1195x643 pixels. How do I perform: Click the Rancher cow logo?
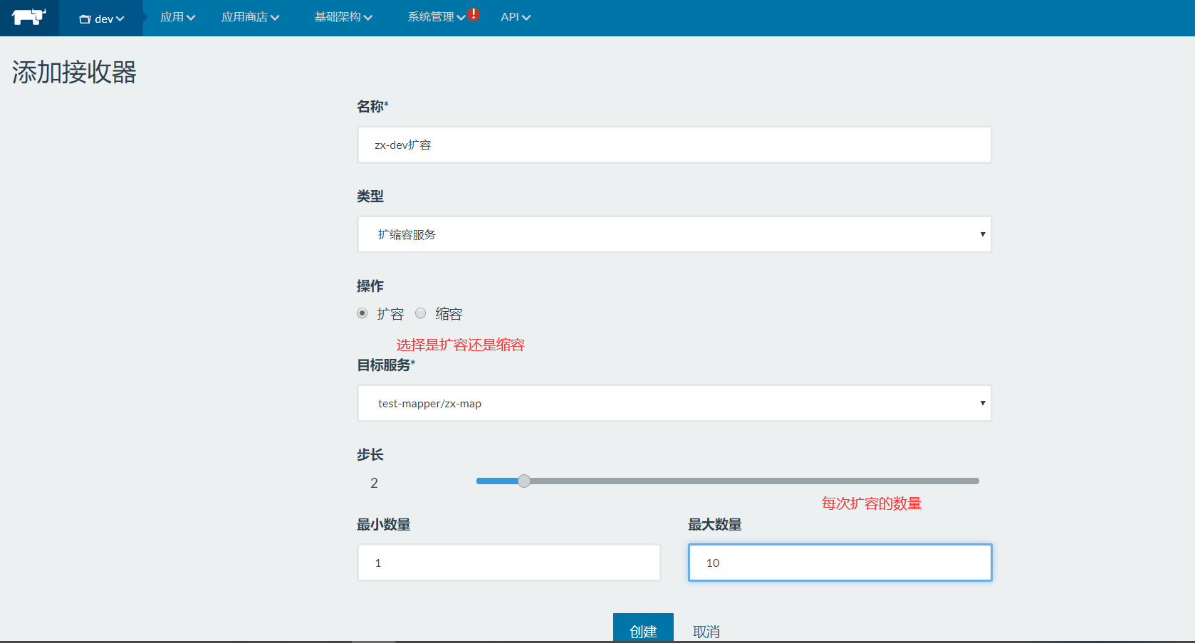(28, 17)
